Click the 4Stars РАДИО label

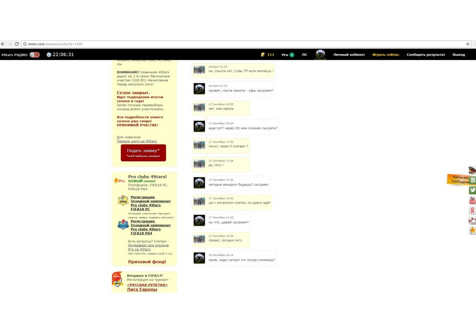pos(14,55)
